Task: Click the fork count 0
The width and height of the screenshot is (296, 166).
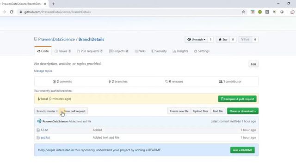Action: coord(255,40)
